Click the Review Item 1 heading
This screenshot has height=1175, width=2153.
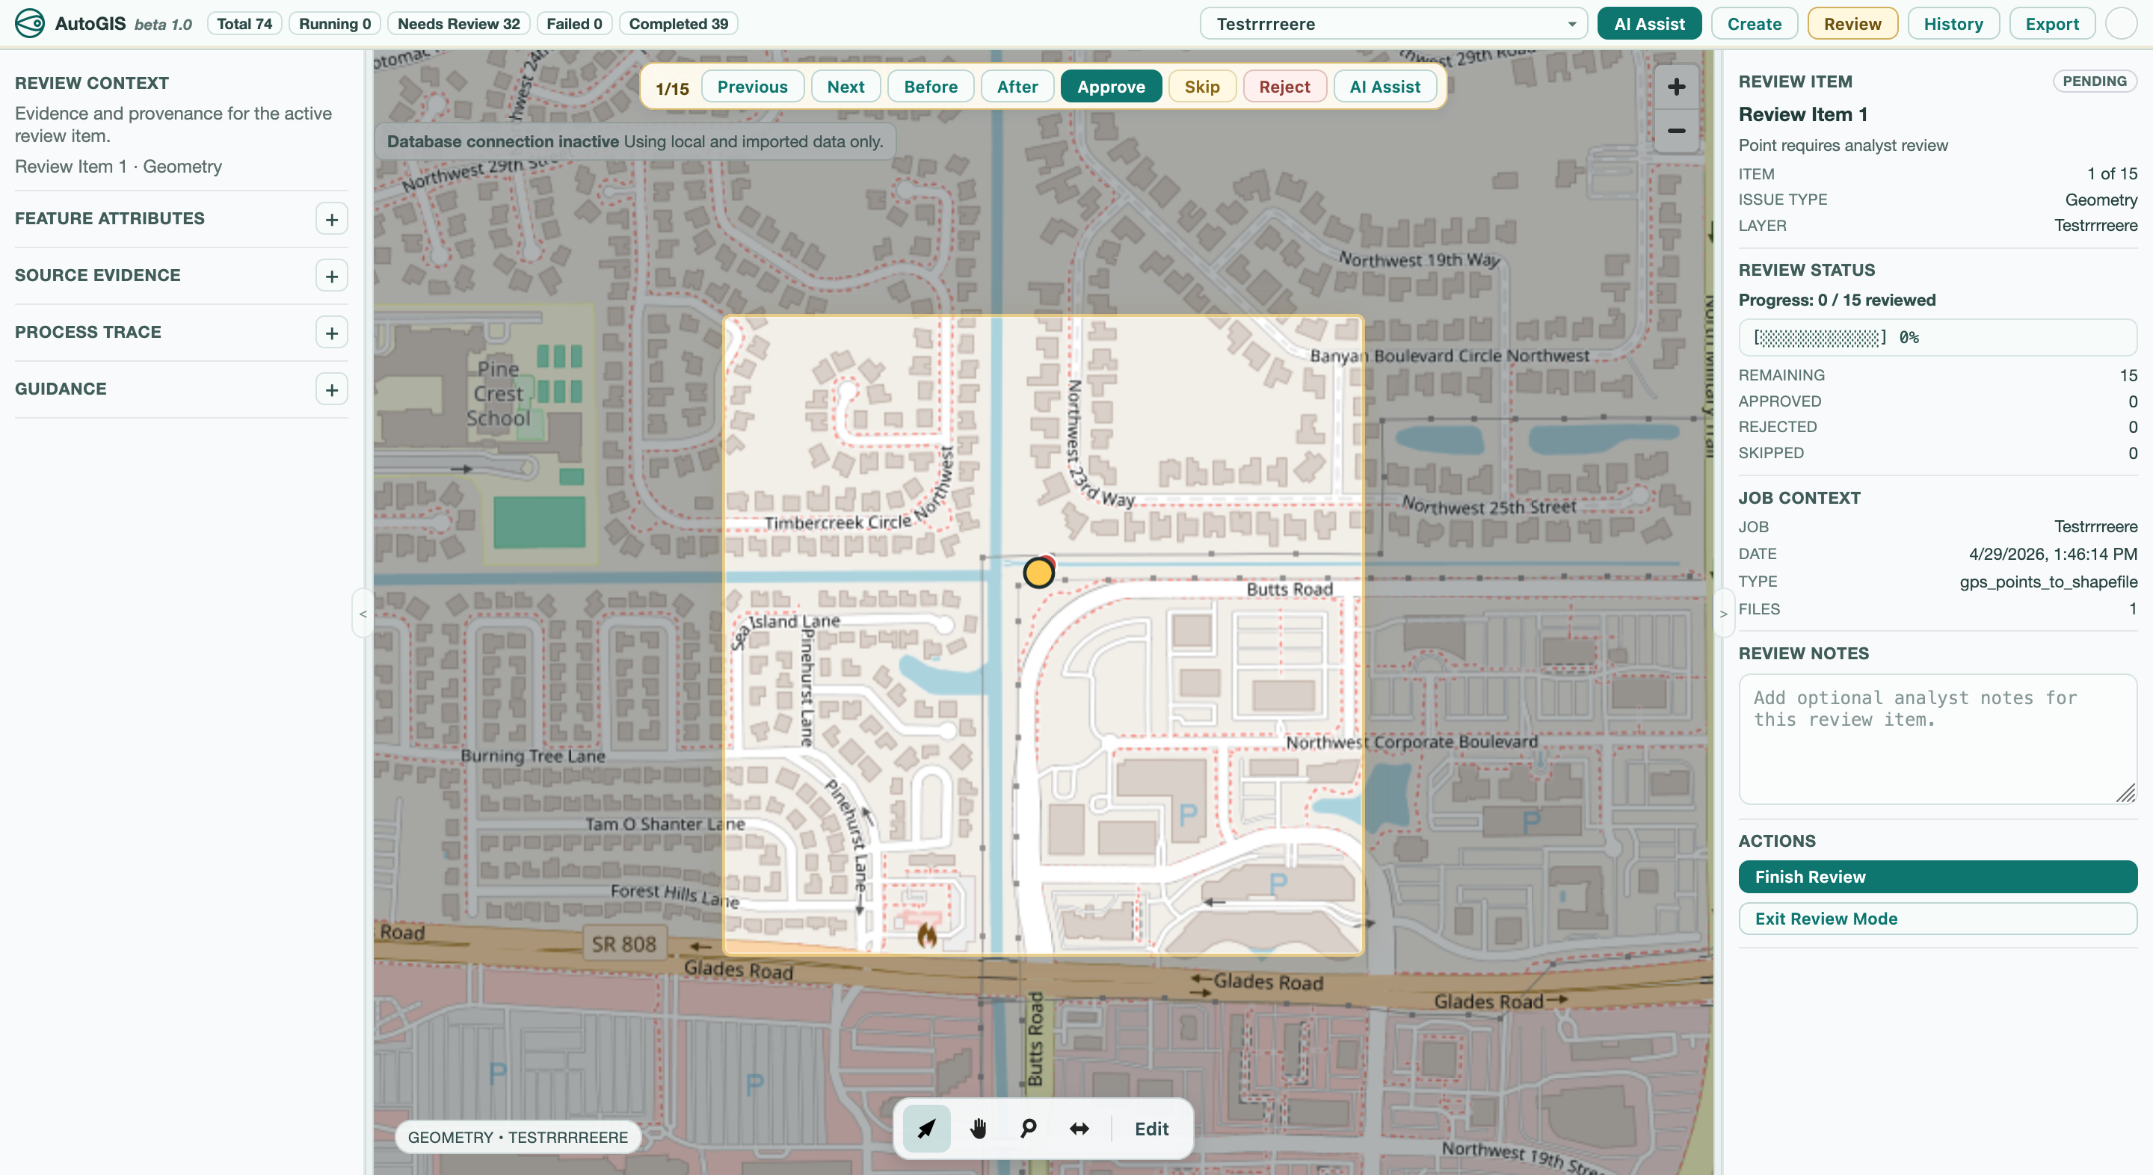[x=1803, y=114]
